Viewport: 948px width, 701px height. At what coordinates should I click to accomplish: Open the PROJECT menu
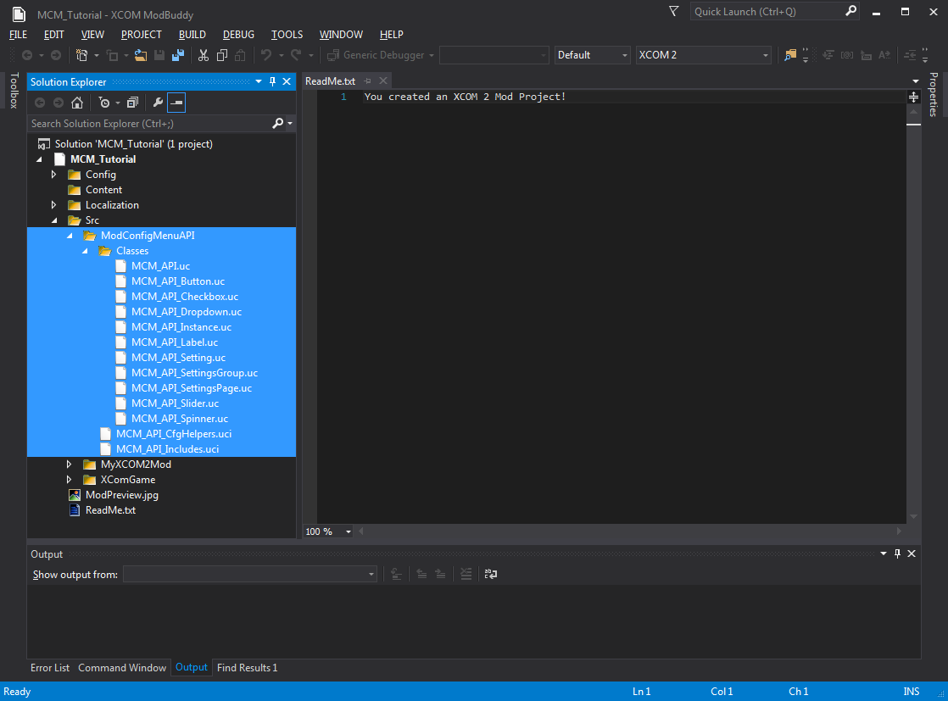[142, 35]
